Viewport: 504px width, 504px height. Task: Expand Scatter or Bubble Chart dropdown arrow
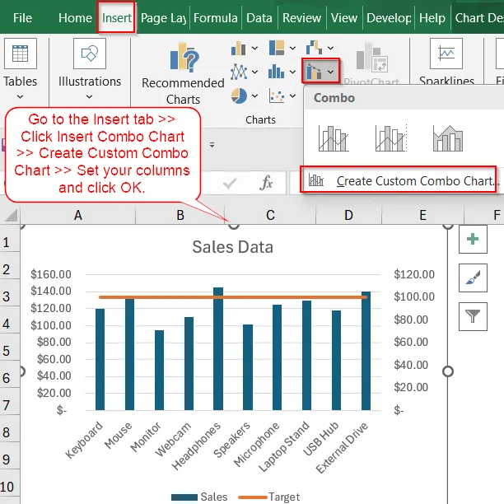coord(292,96)
